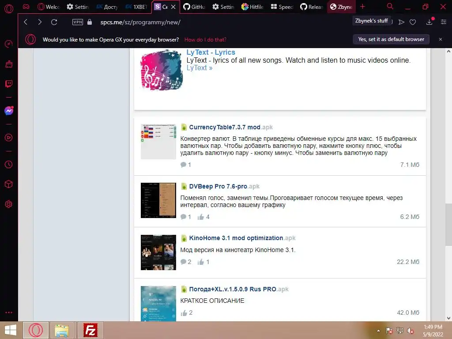Open Windows Start button
The image size is (452, 339).
11,330
